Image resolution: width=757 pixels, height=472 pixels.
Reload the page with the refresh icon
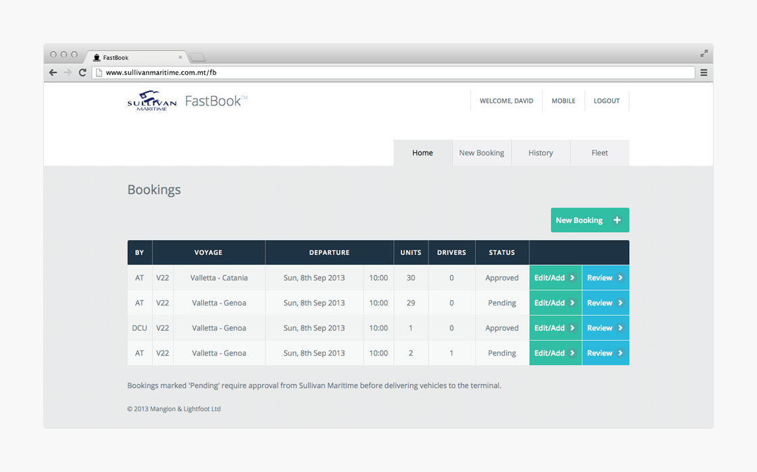pyautogui.click(x=82, y=72)
